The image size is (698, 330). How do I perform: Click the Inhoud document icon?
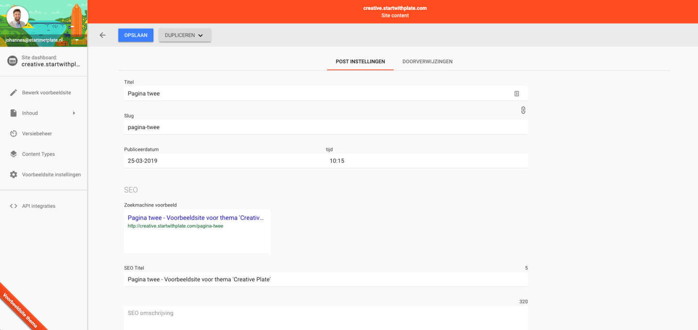(14, 113)
